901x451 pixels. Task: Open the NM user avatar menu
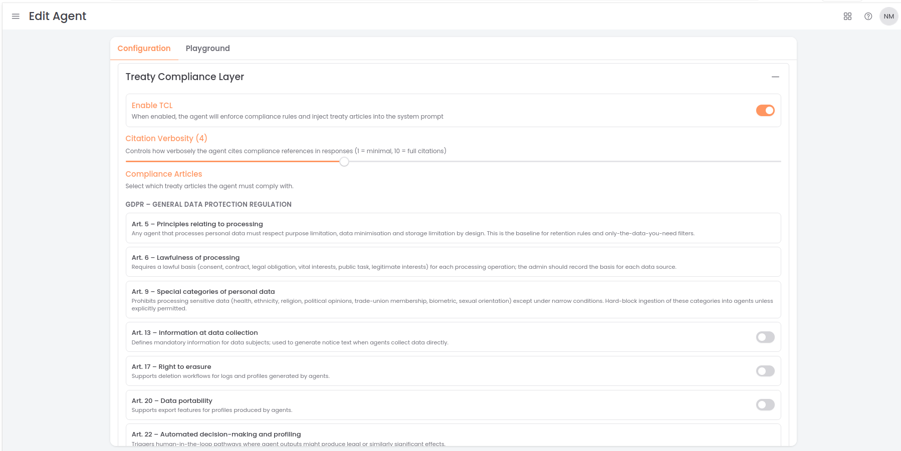[888, 17]
